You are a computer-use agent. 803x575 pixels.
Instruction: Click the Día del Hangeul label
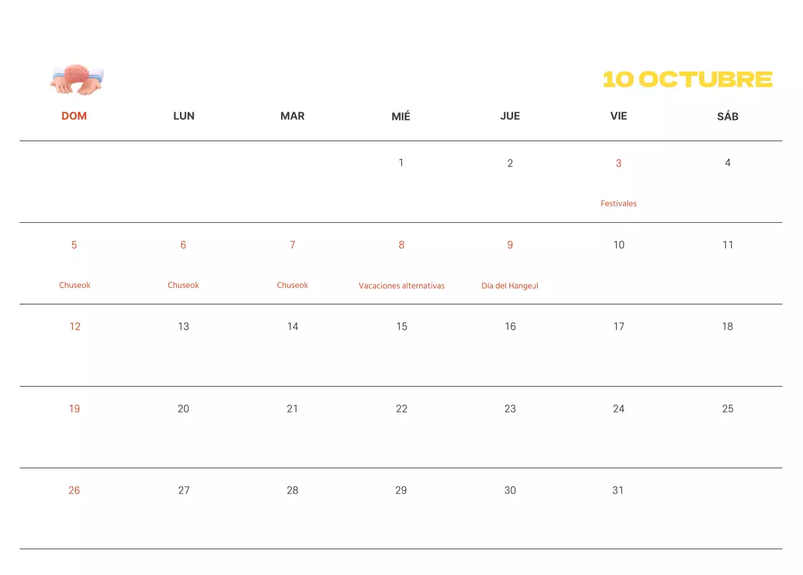pos(509,286)
